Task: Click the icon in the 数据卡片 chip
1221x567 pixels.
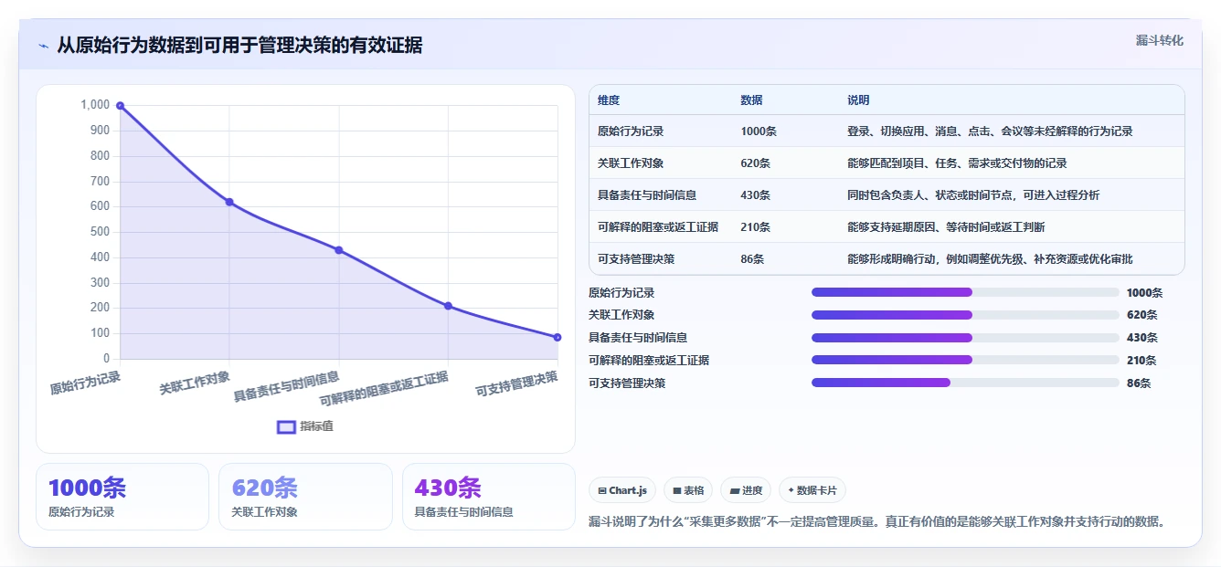Action: coord(791,490)
